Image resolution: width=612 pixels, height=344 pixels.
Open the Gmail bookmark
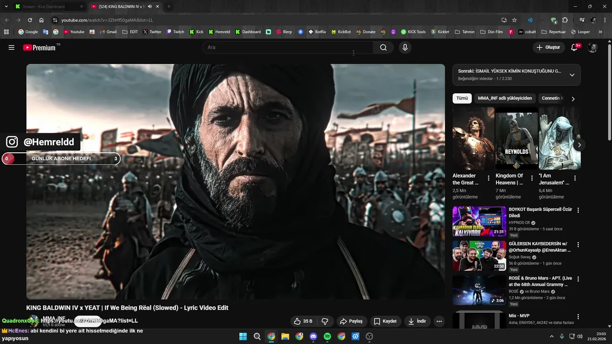coord(108,32)
